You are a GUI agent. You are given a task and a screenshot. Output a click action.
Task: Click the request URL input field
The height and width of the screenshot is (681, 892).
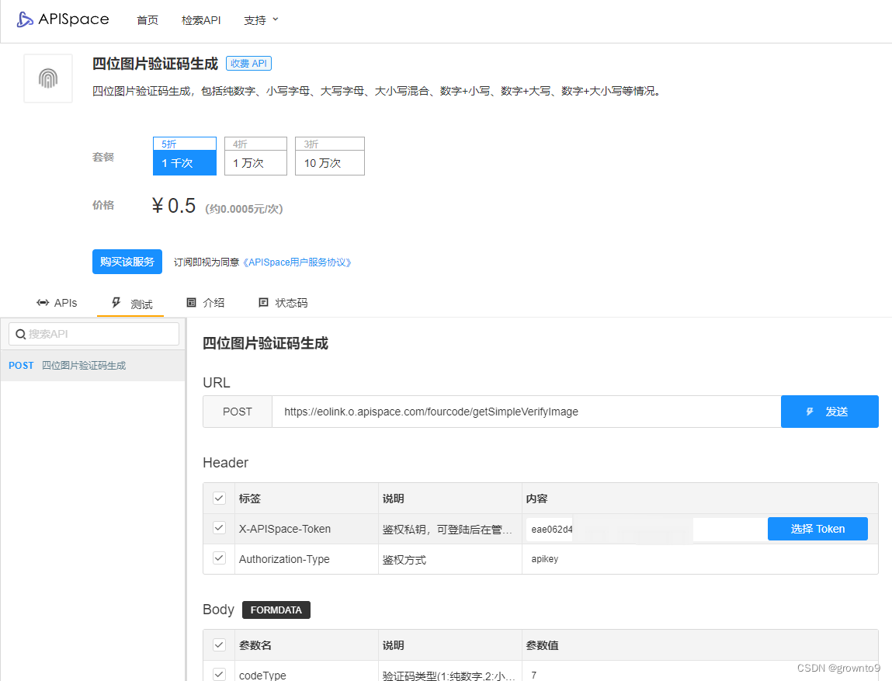coord(526,412)
